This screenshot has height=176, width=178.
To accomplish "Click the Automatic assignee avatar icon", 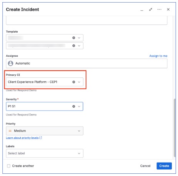I will coord(10,63).
